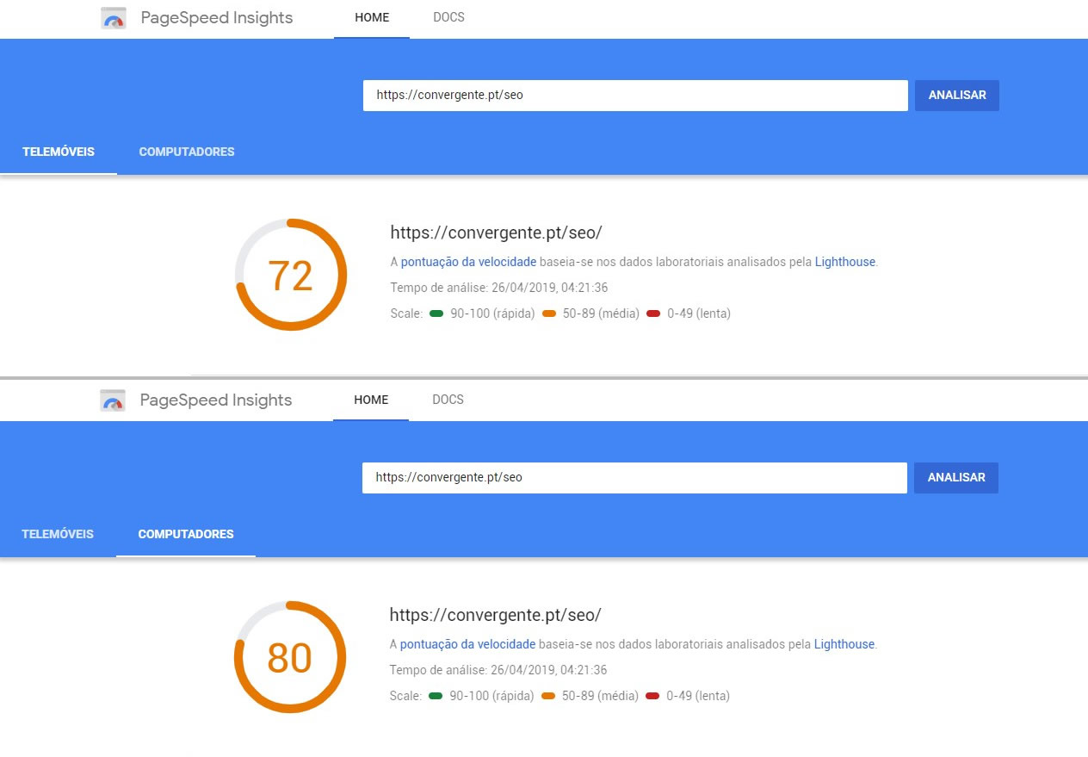Click ANALISAR button in bottom report
This screenshot has height=757, width=1088.
click(956, 478)
